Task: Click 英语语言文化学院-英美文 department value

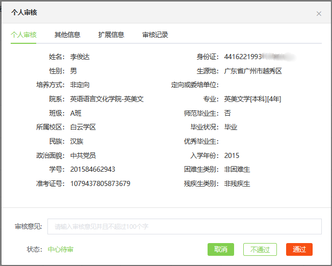Action: (107, 99)
